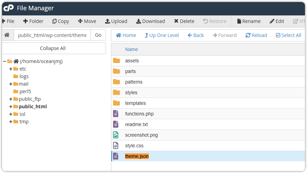This screenshot has width=307, height=173.
Task: Click the Edit pencil button
Action: [x=277, y=21]
